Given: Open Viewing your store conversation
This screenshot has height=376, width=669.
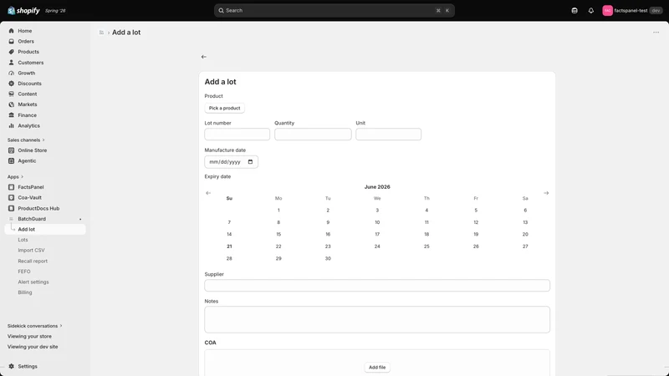Looking at the screenshot, I should pyautogui.click(x=29, y=337).
